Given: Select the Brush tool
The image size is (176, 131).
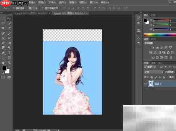Looking at the screenshot, I should coord(9,33).
